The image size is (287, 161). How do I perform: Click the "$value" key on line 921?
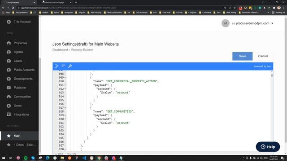click(106, 123)
